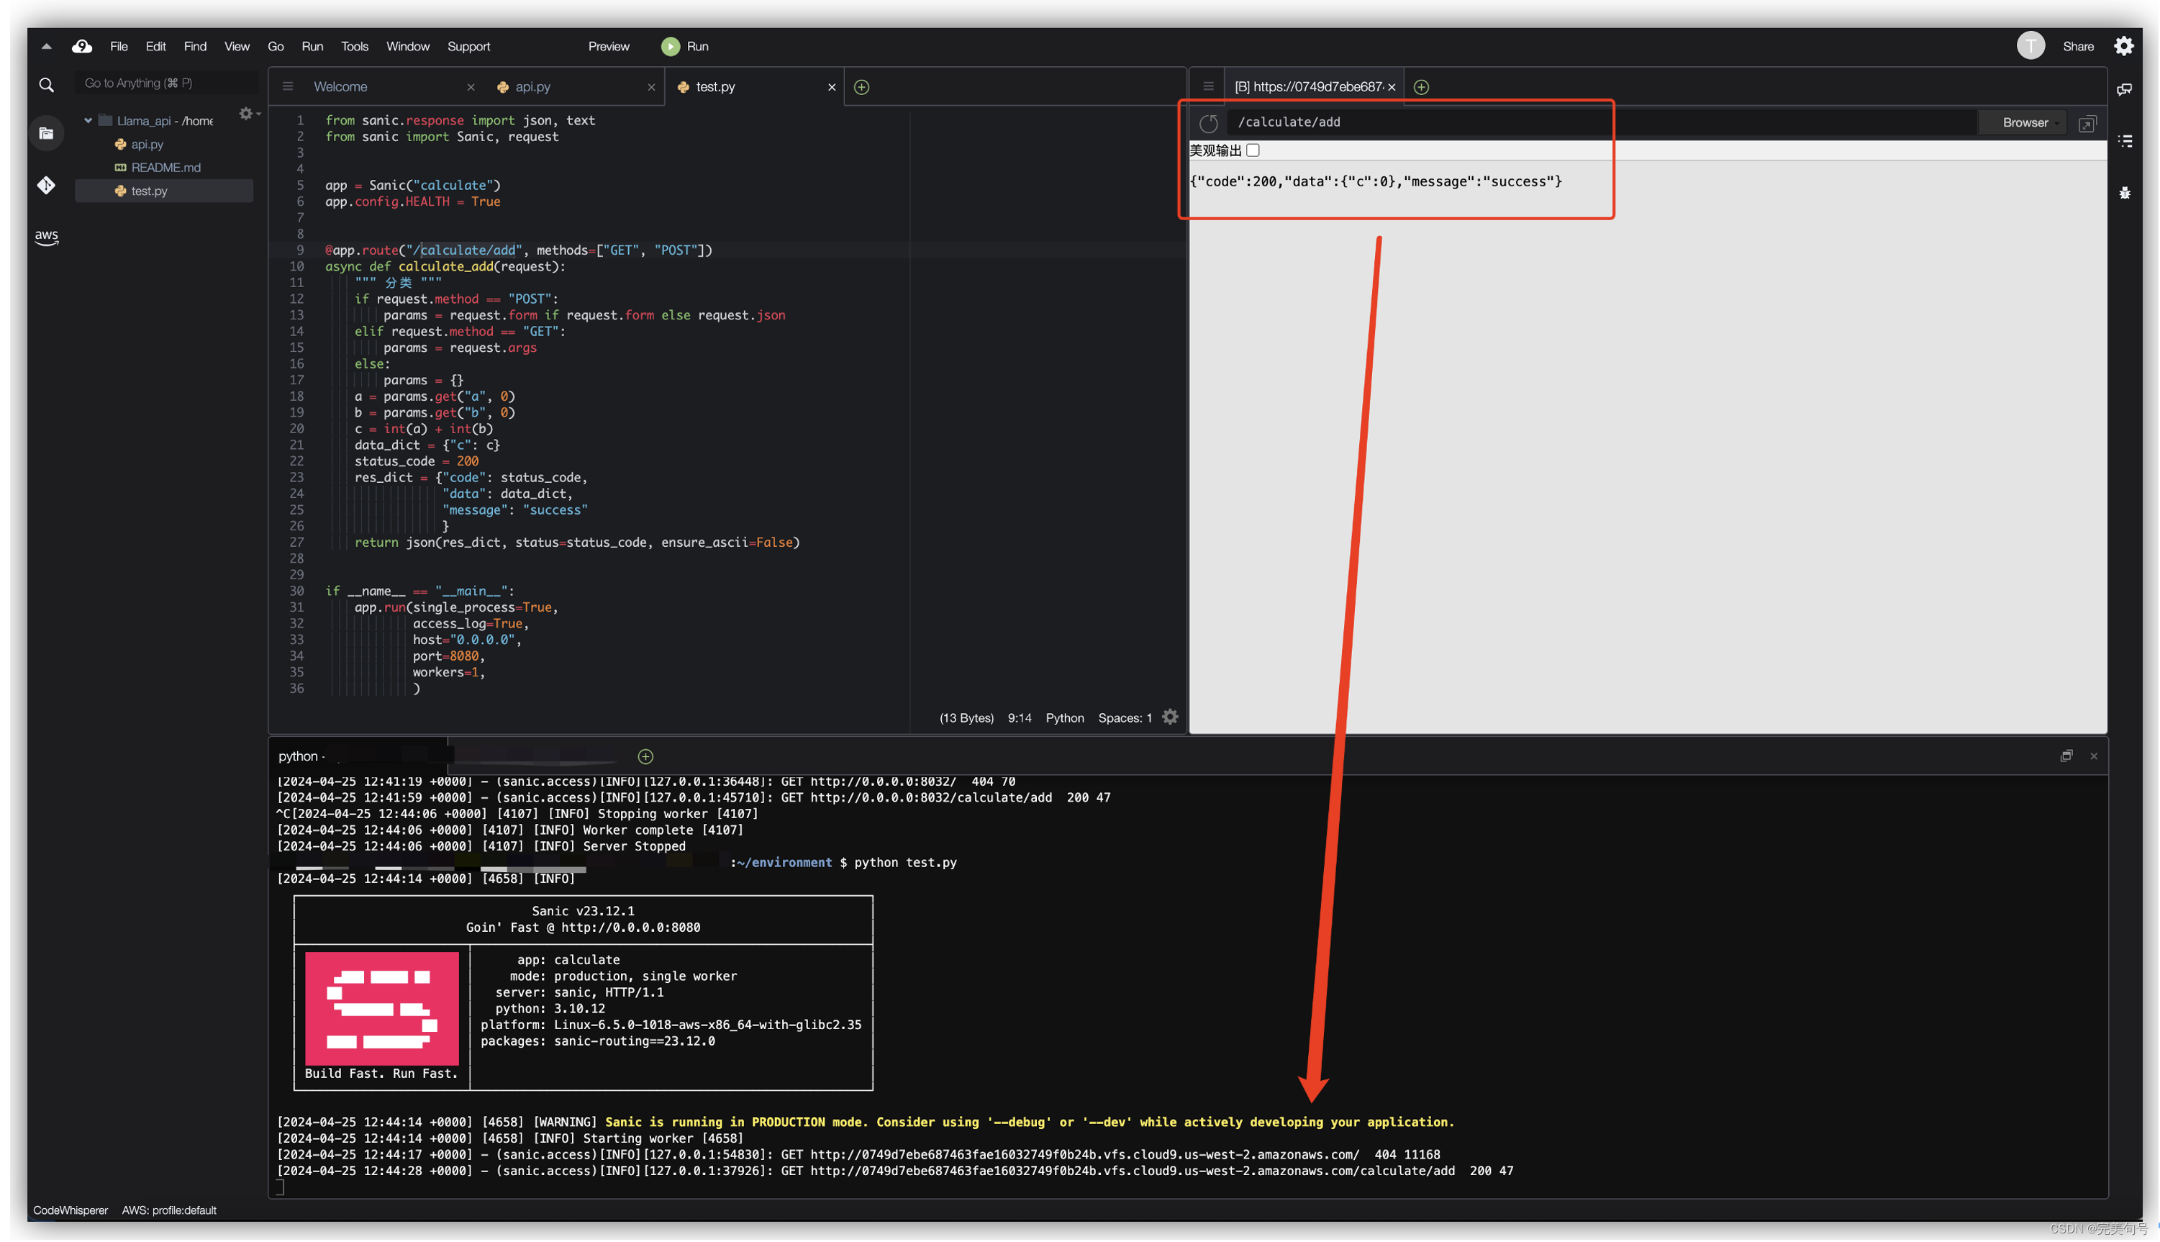Open the Run menu
The width and height of the screenshot is (2160, 1242).
tap(312, 46)
